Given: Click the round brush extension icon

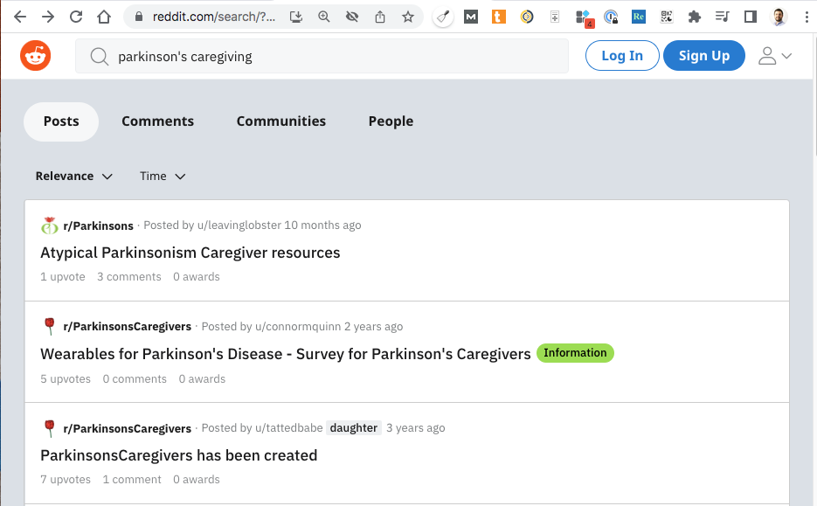Looking at the screenshot, I should [443, 17].
